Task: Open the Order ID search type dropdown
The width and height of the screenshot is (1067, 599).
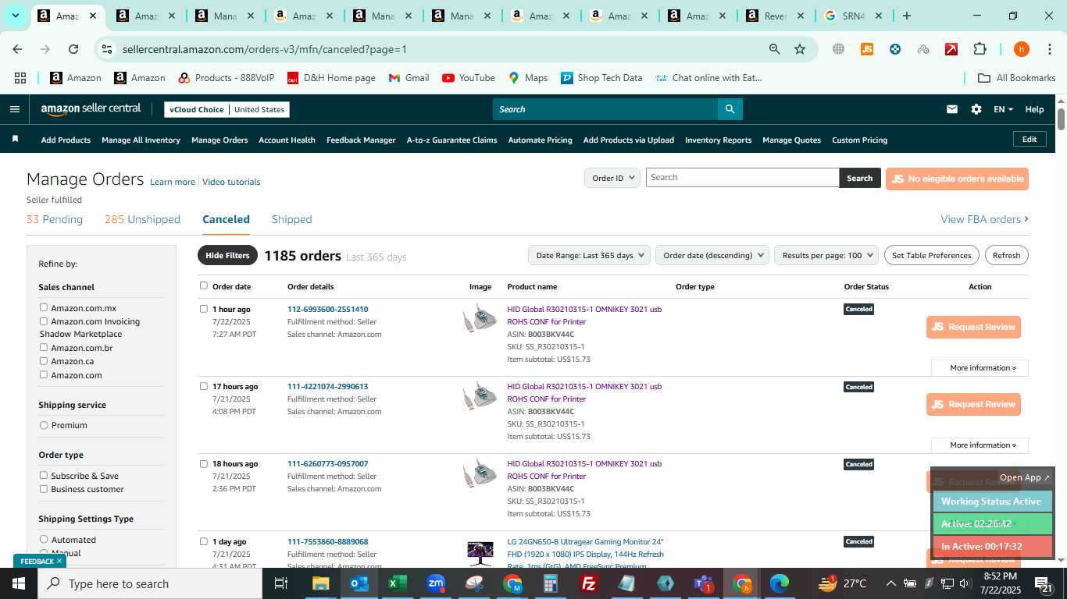Action: [x=612, y=178]
